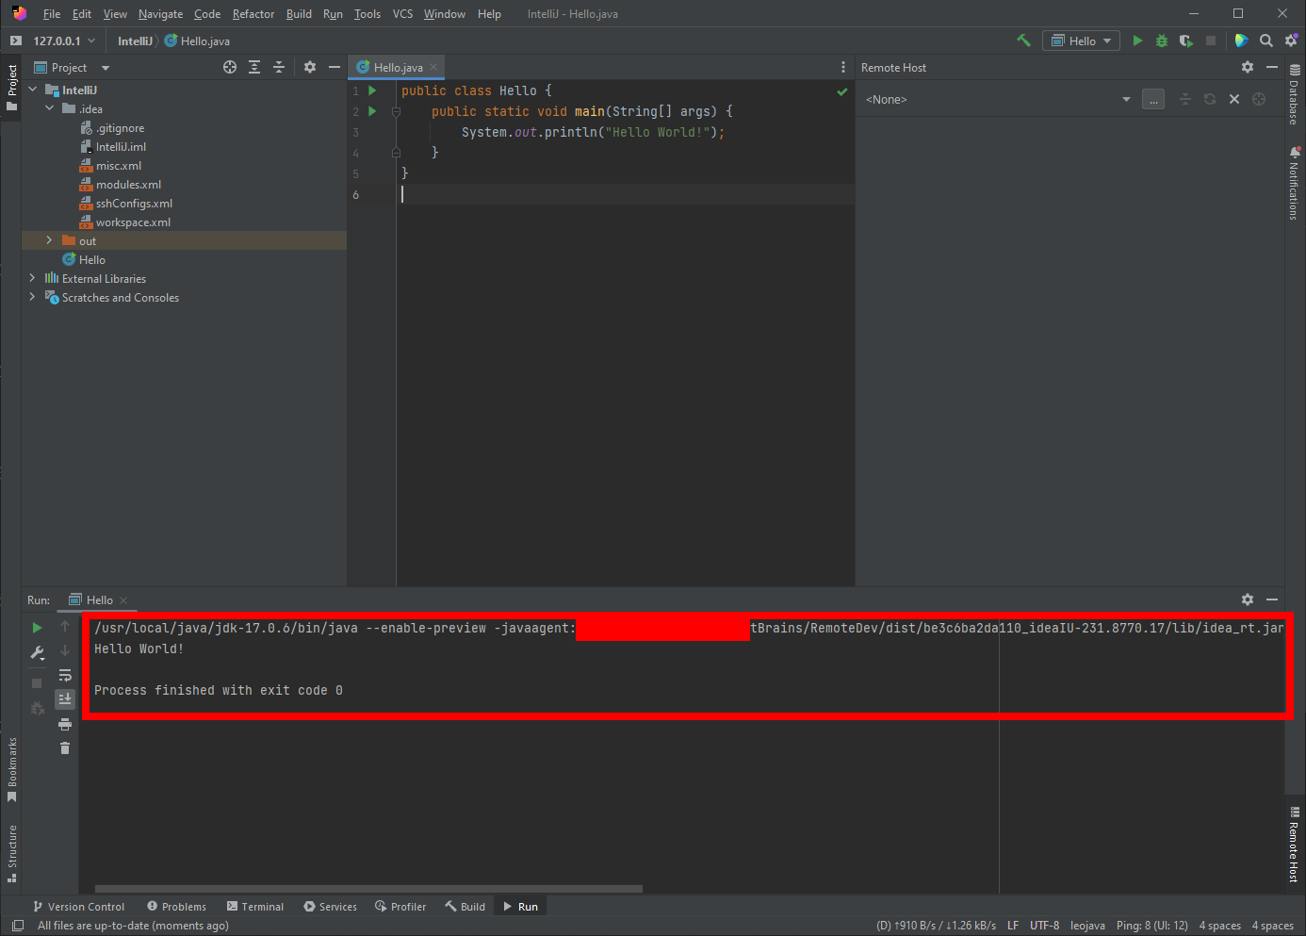Open the Version Control tool window
This screenshot has height=936, width=1306.
(x=79, y=906)
